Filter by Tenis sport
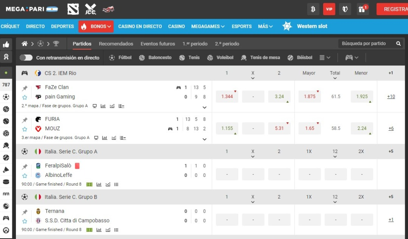This screenshot has height=239, width=408. [x=189, y=58]
